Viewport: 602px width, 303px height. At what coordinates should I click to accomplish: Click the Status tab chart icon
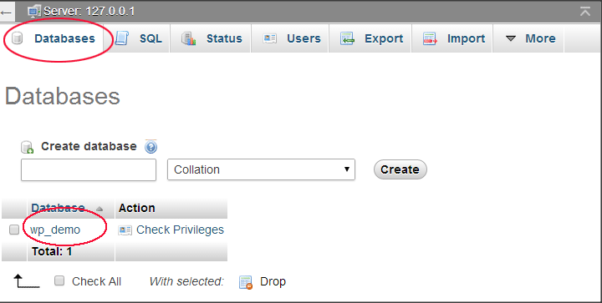(x=188, y=38)
